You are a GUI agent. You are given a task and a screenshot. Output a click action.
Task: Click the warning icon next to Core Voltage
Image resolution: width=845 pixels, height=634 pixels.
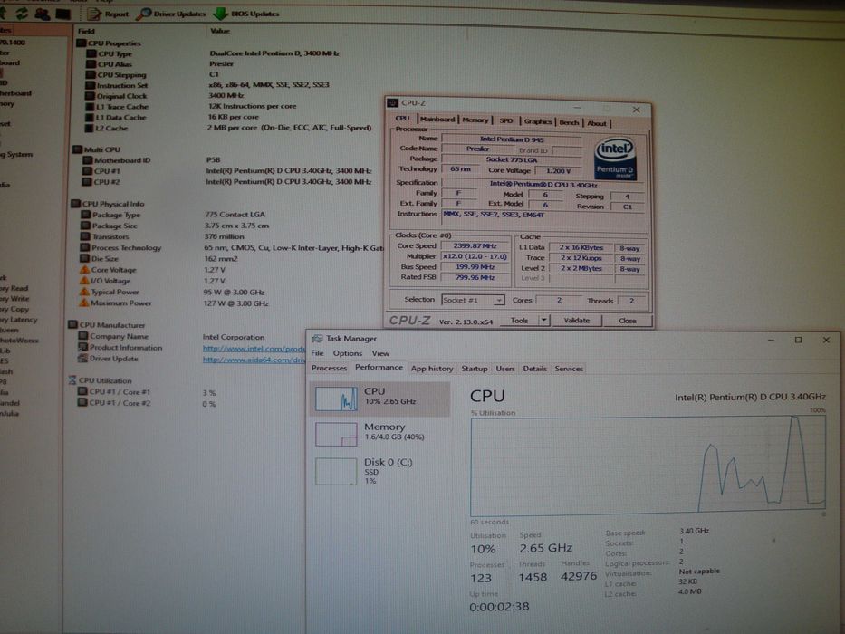84,270
